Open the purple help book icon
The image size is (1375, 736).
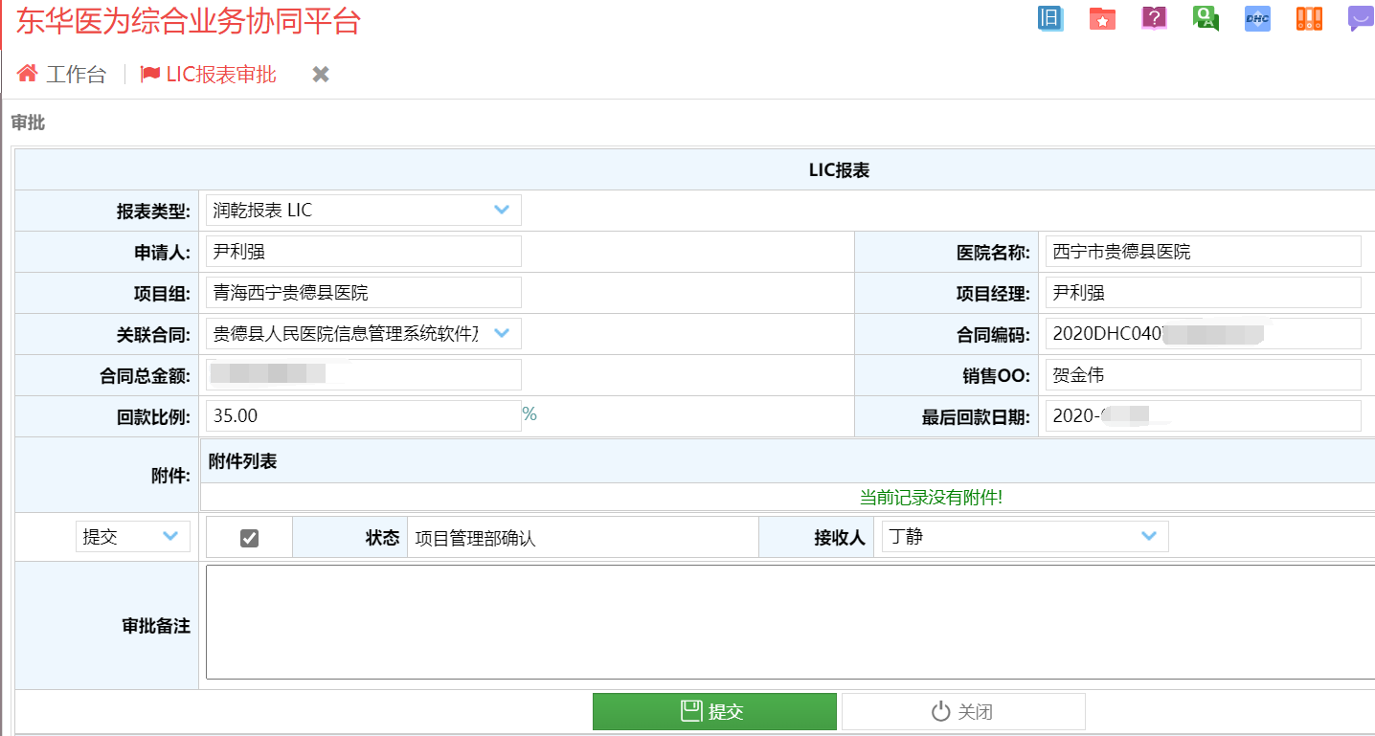click(x=1155, y=18)
